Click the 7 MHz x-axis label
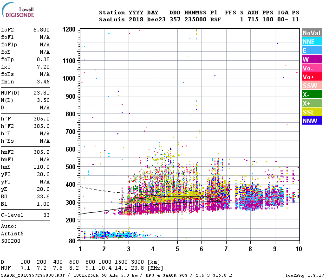The image size is (325, 278). coord(226,249)
